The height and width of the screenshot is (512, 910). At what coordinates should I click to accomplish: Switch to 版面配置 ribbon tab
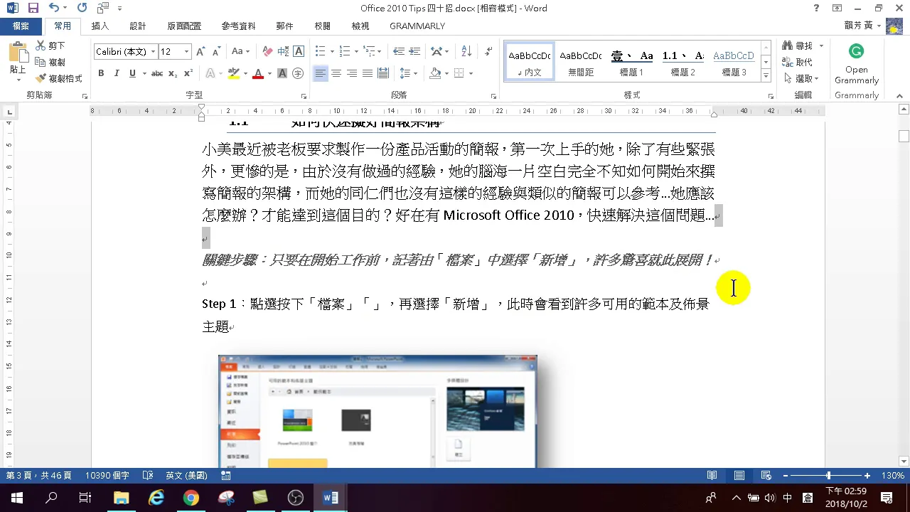point(184,26)
